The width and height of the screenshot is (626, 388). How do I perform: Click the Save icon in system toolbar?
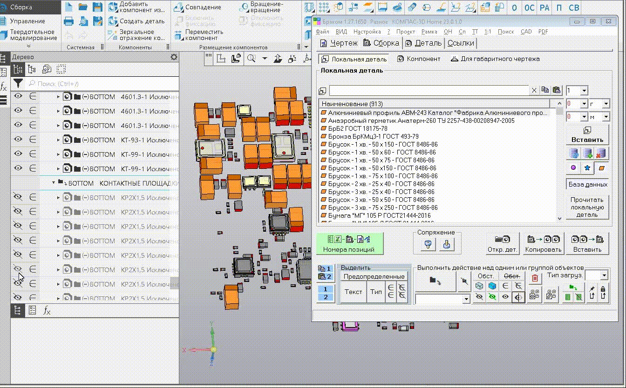pyautogui.click(x=97, y=7)
